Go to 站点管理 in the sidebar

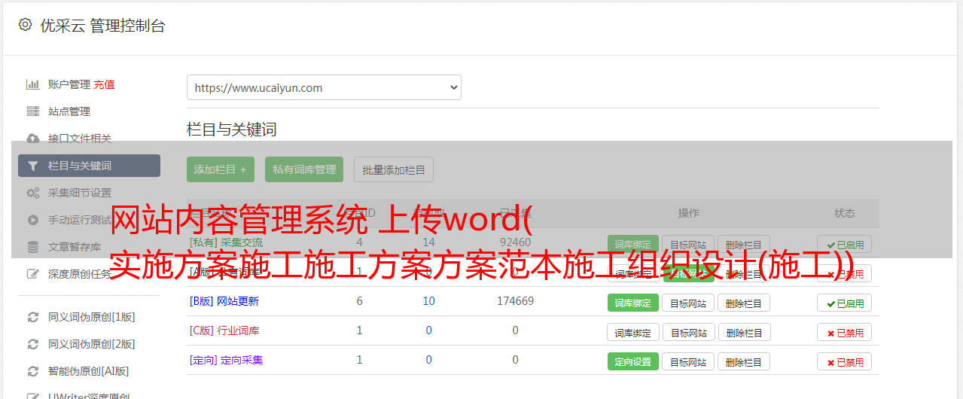coord(69,111)
